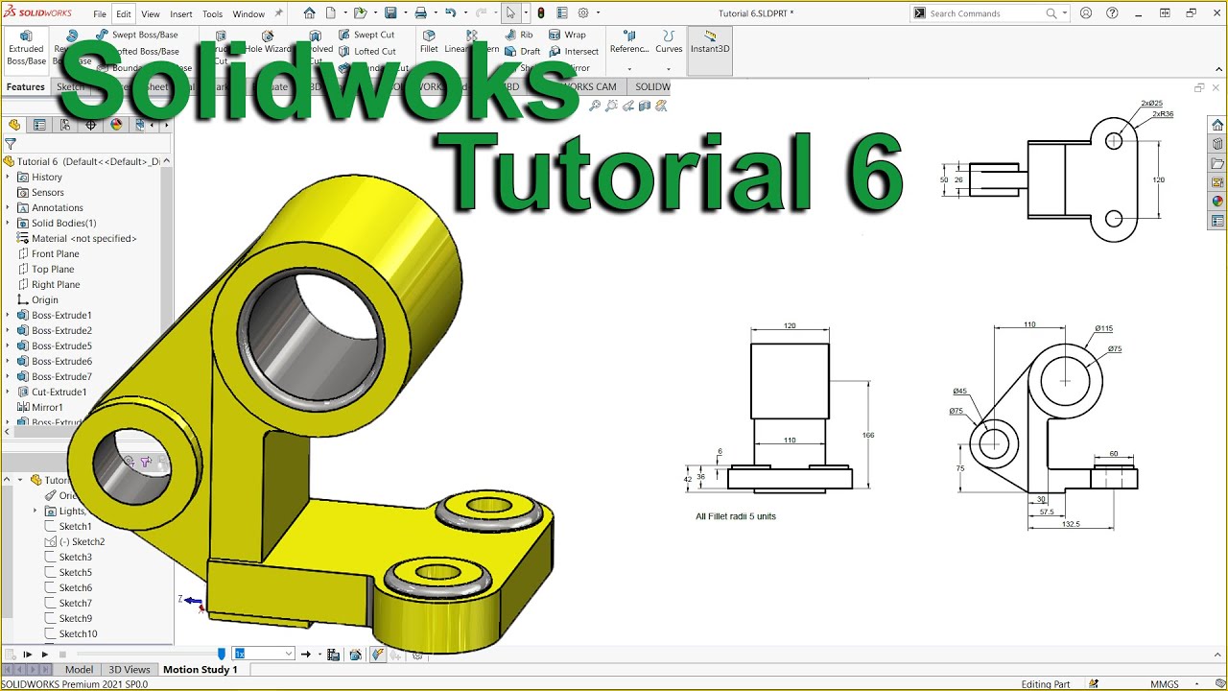Screen dimensions: 1228x691
Task: Open the Tools menu
Action: click(212, 14)
